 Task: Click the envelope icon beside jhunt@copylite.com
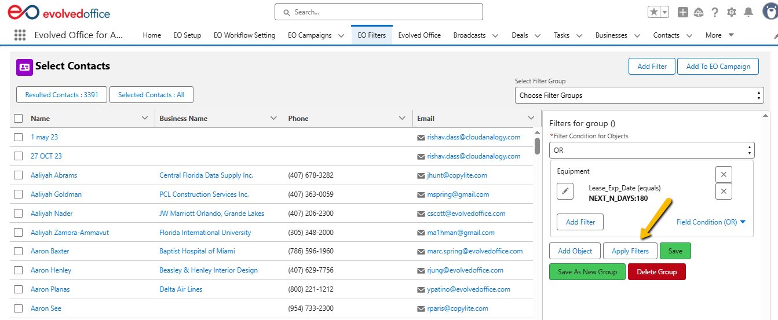(x=421, y=175)
